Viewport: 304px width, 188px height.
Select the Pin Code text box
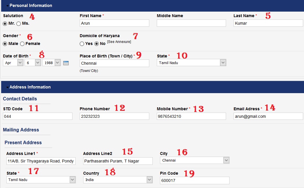click(194, 180)
